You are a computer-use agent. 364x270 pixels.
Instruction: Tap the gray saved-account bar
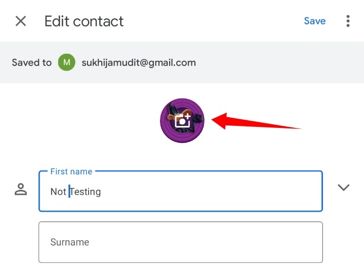(x=278, y=63)
